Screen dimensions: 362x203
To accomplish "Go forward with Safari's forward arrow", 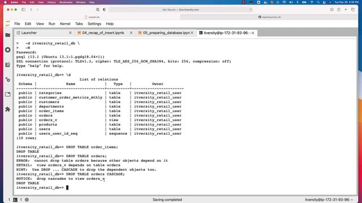I will [x=38, y=10].
